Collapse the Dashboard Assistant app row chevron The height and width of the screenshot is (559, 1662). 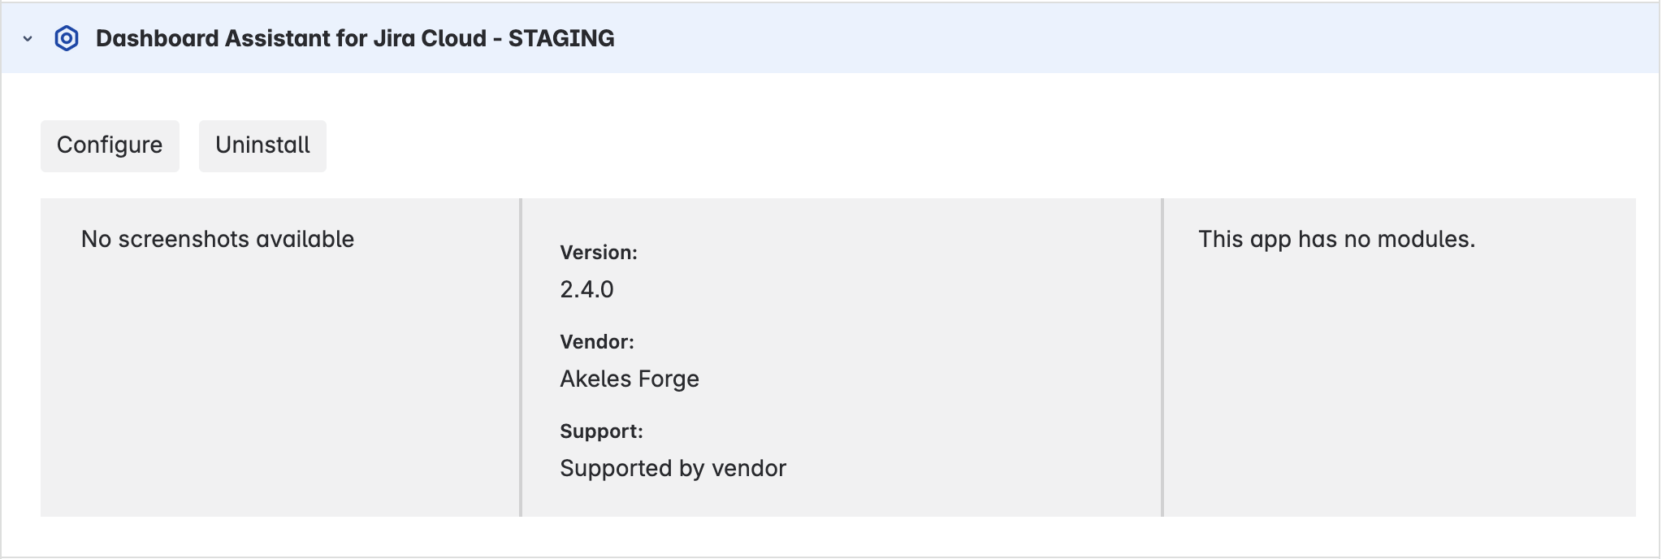[x=28, y=39]
